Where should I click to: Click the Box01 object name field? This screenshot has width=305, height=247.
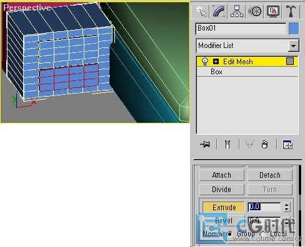click(x=241, y=29)
